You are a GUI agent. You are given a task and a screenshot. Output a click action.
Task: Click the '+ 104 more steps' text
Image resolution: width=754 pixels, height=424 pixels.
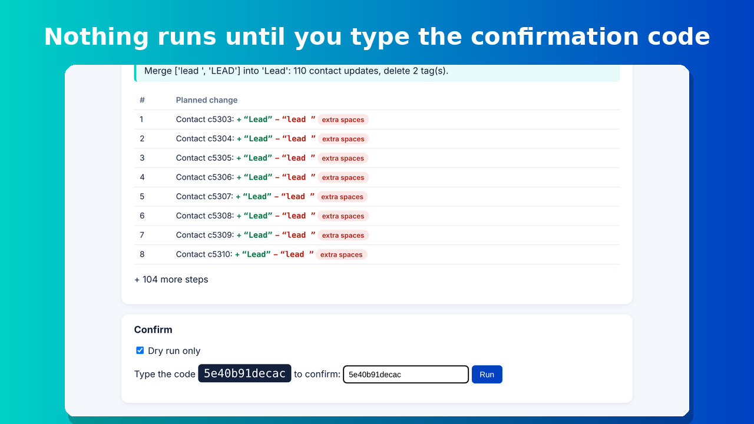coord(171,279)
